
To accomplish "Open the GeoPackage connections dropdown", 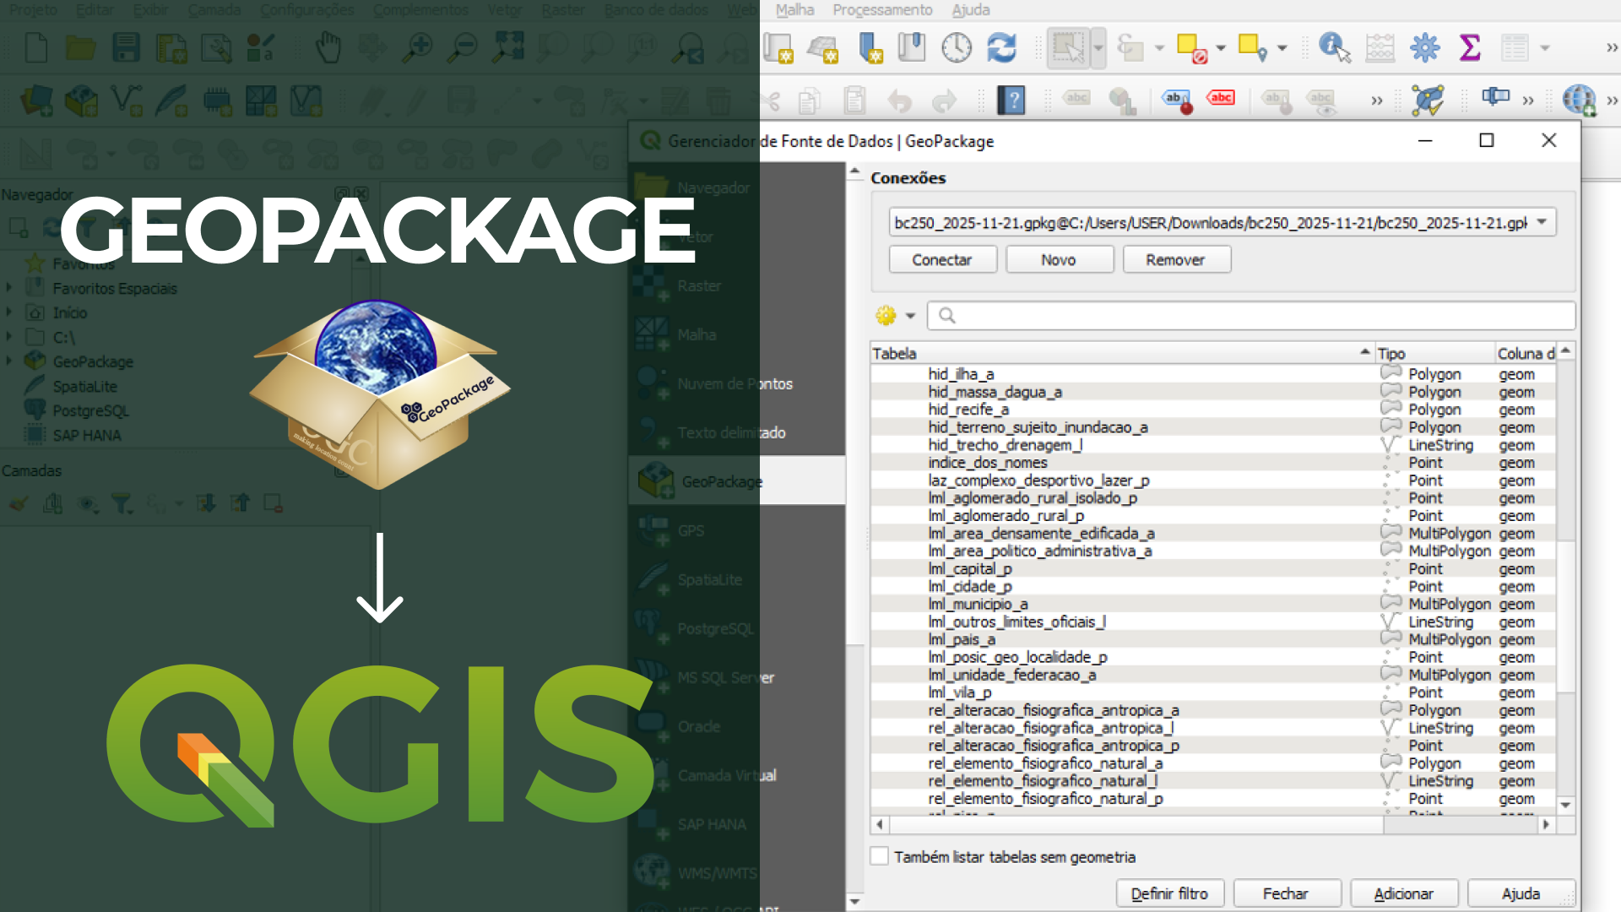I will pos(1542,222).
